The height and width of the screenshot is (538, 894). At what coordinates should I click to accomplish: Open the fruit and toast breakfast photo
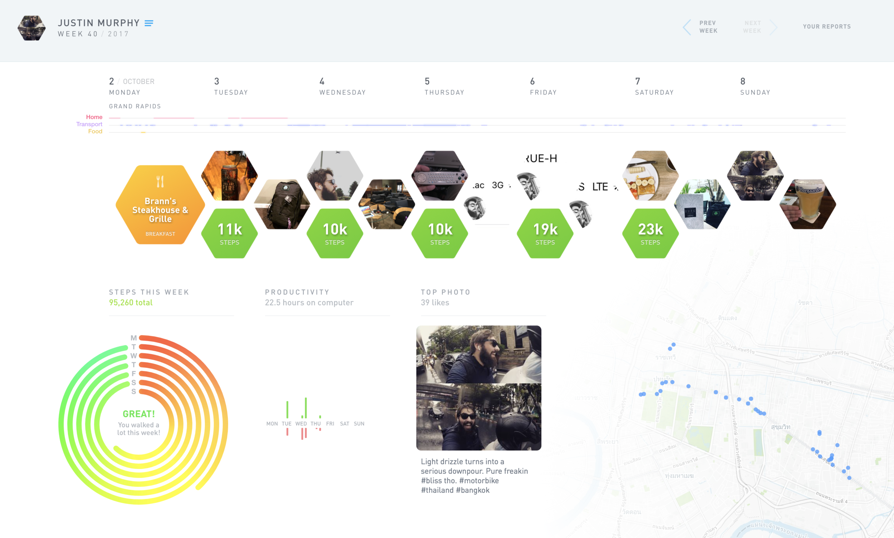coord(650,175)
